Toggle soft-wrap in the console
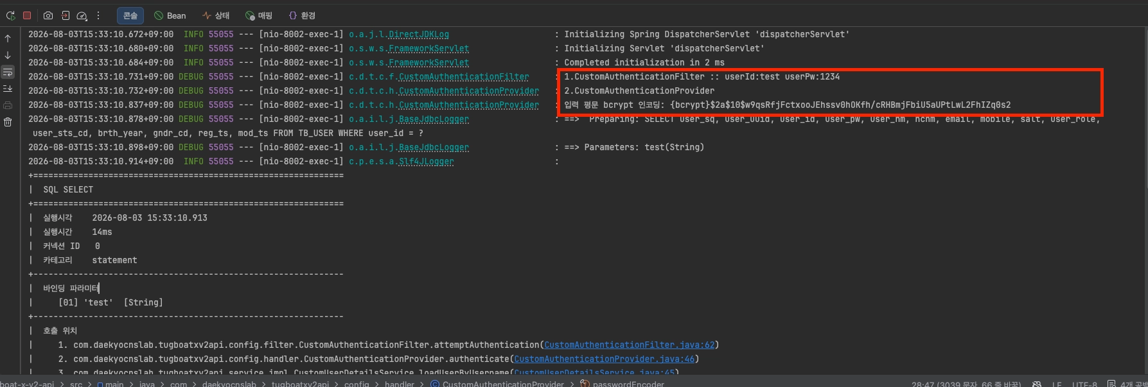1148x387 pixels. (x=8, y=72)
